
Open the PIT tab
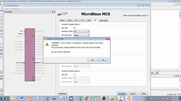pos(82,20)
